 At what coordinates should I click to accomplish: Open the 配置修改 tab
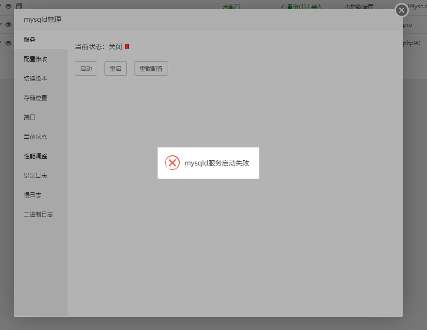[41, 59]
